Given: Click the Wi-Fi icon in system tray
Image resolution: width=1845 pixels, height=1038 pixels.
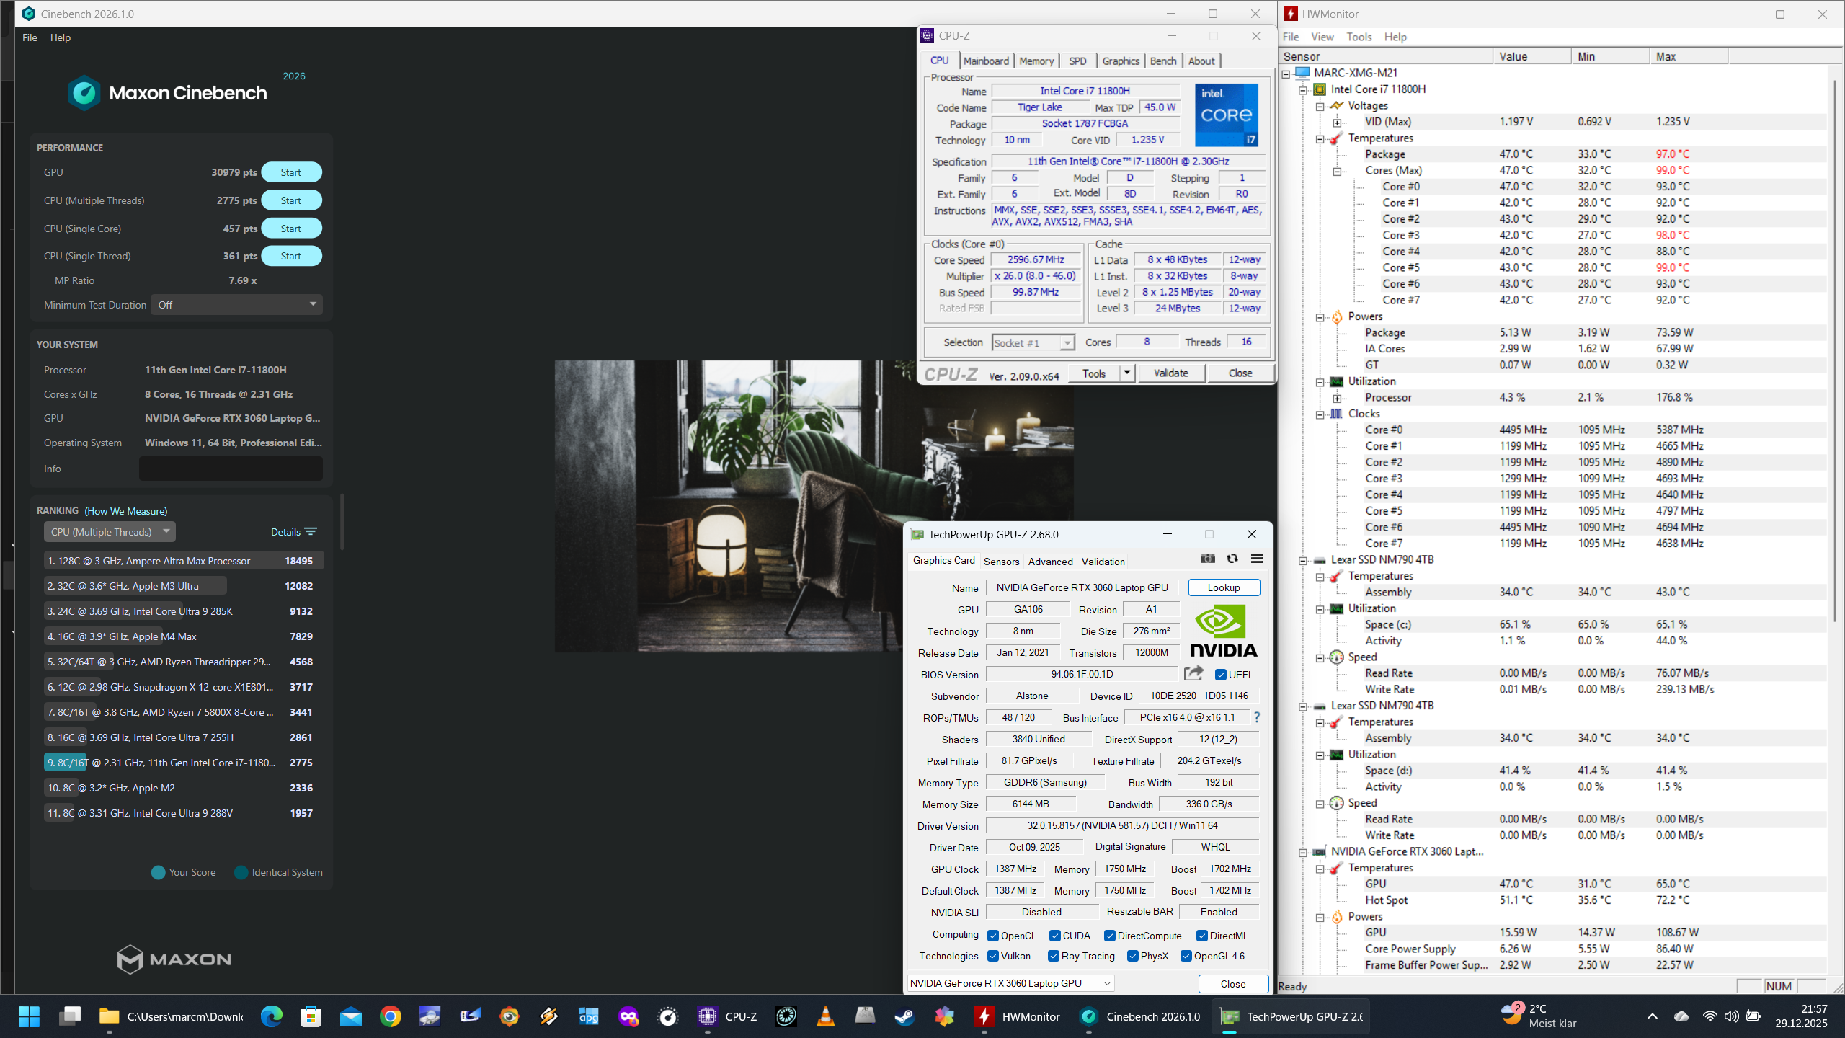Looking at the screenshot, I should pyautogui.click(x=1710, y=1016).
